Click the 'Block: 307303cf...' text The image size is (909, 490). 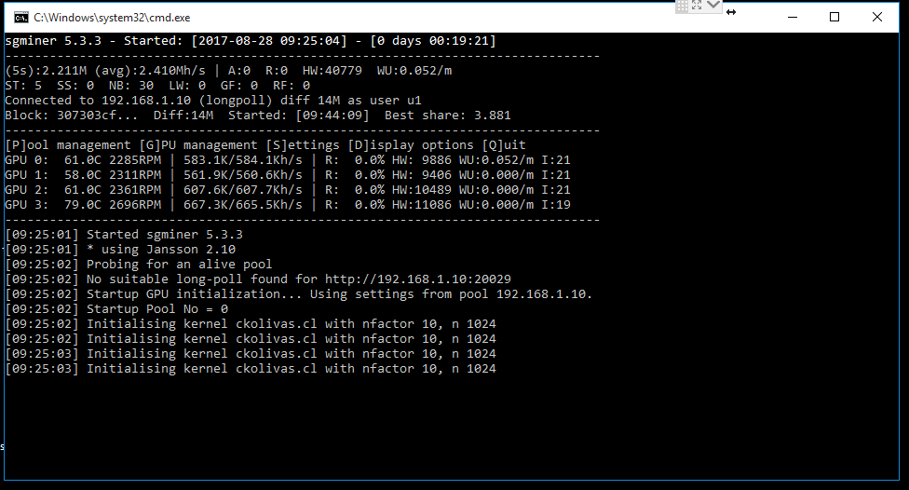click(x=72, y=115)
